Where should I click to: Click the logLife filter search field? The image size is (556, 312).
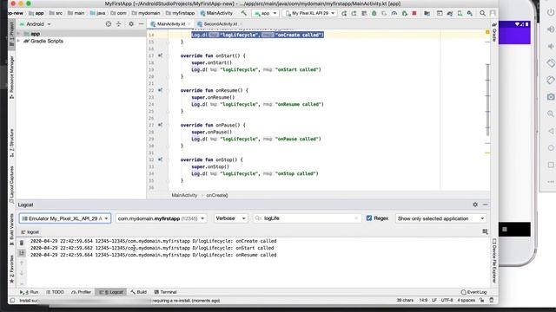[307, 218]
